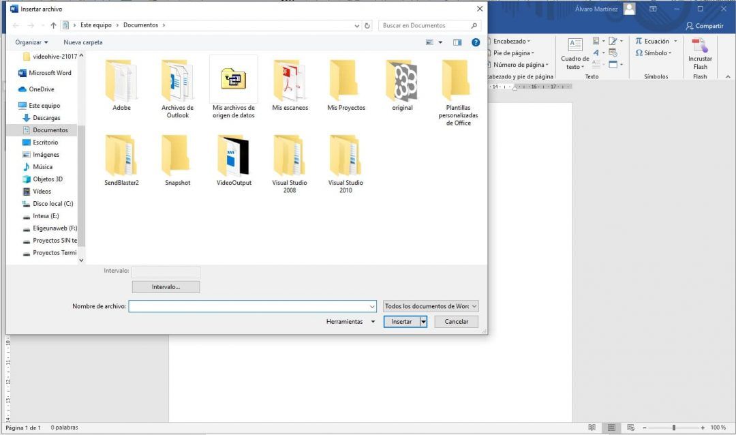Expand the Insertar button dropdown arrow
Viewport: 736px width, 435px height.
coord(423,322)
